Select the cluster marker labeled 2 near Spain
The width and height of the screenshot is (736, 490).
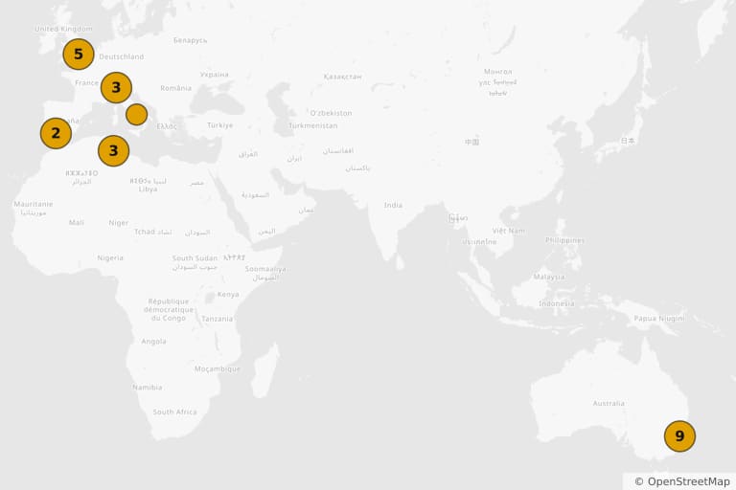coord(56,134)
